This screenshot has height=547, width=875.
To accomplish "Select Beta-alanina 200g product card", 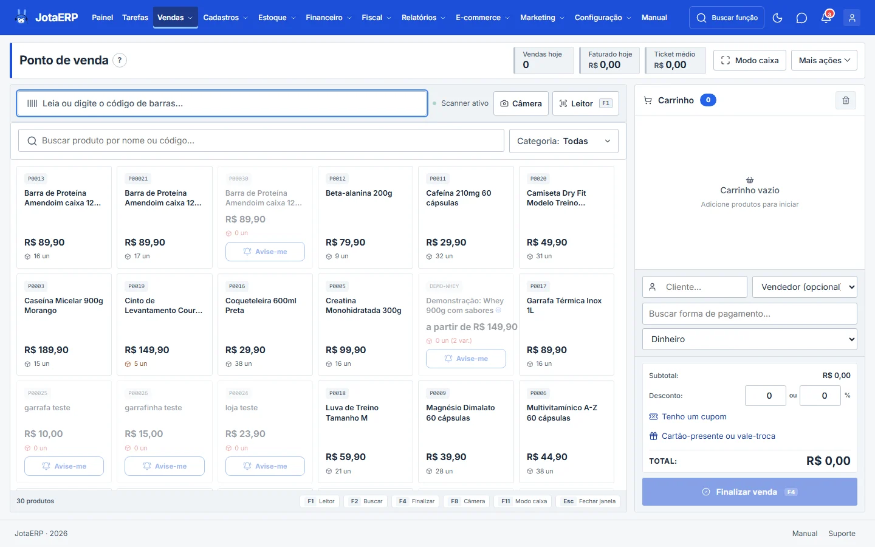I will [365, 217].
